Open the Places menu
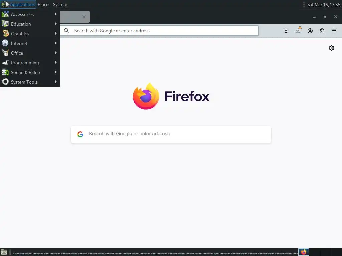Viewport: 342px width, 256px height. tap(44, 4)
